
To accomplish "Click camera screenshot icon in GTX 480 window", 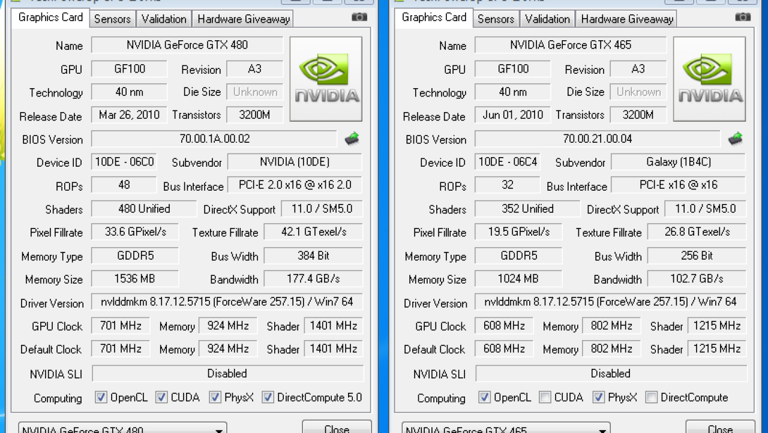I will (x=359, y=17).
